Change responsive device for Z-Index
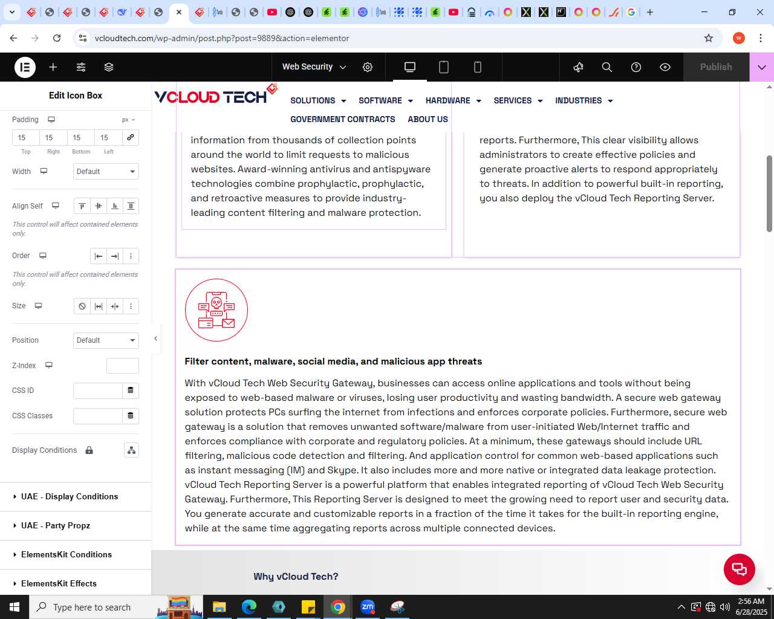Viewport: 774px width, 619px height. pos(49,365)
